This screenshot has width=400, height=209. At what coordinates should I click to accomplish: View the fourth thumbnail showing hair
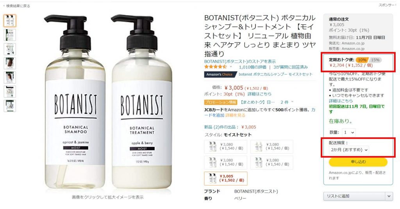pyautogui.click(x=10, y=63)
